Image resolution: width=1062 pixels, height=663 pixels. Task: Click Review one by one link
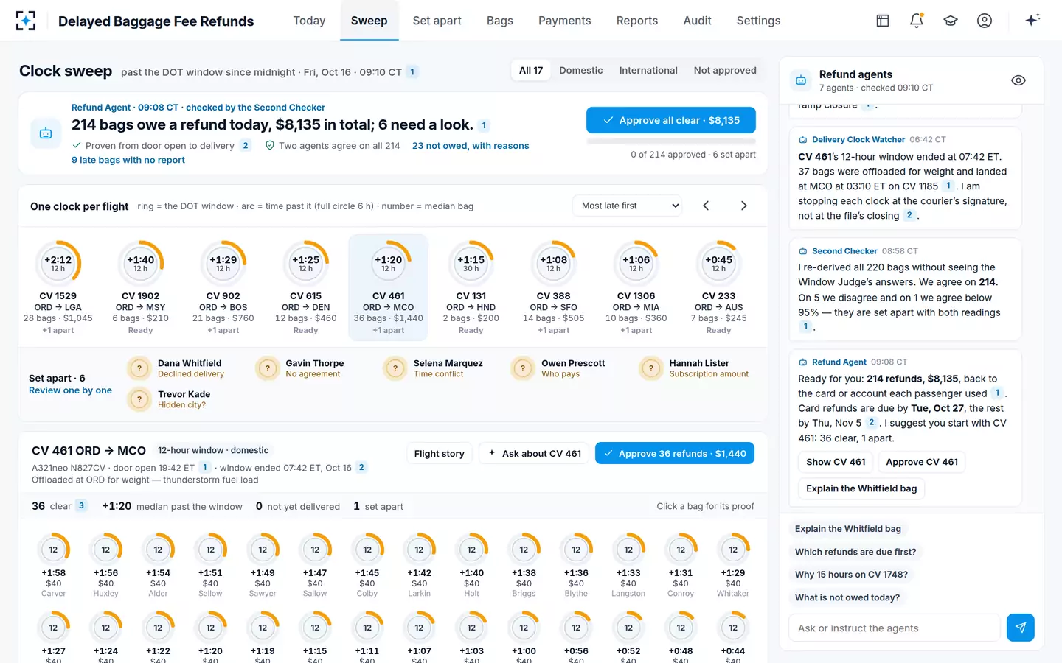click(x=70, y=390)
